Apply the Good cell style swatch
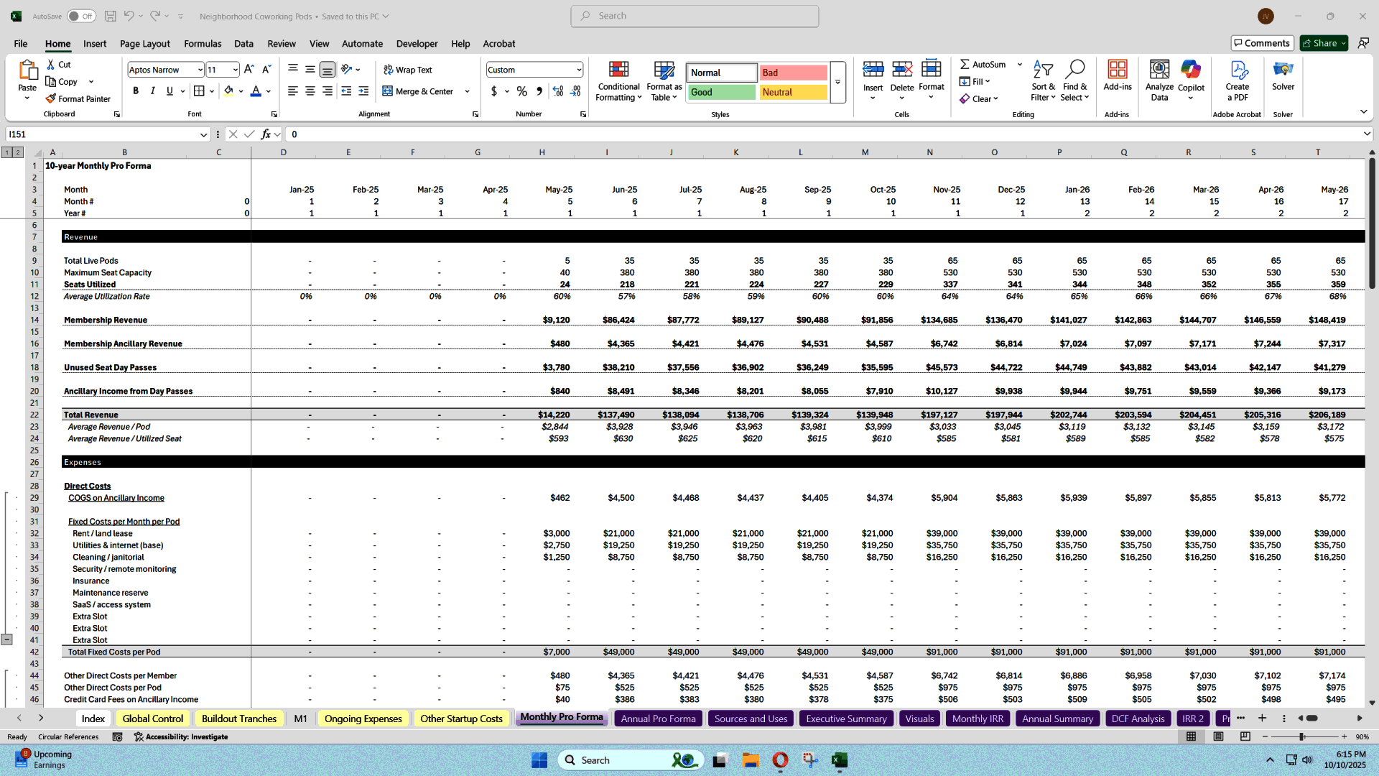Viewport: 1379px width, 776px height. 721,92
